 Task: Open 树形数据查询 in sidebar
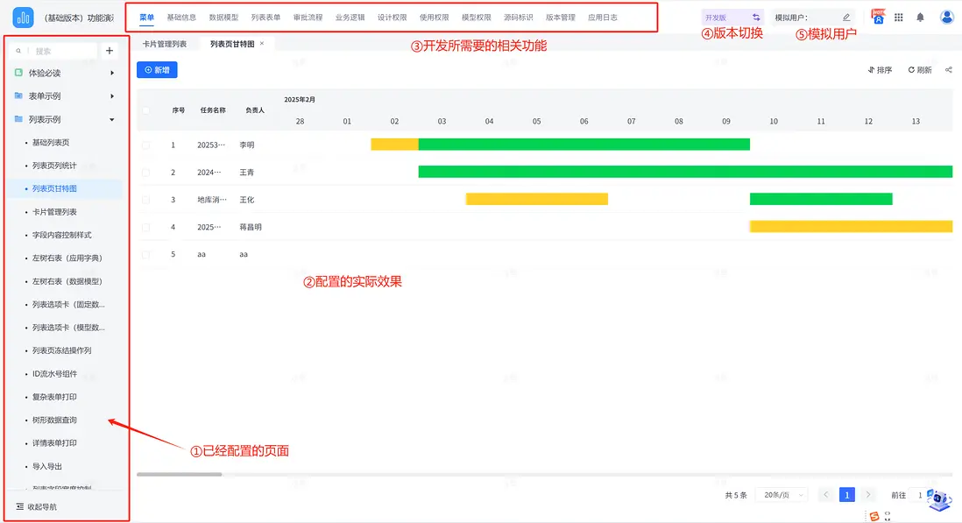pyautogui.click(x=54, y=420)
